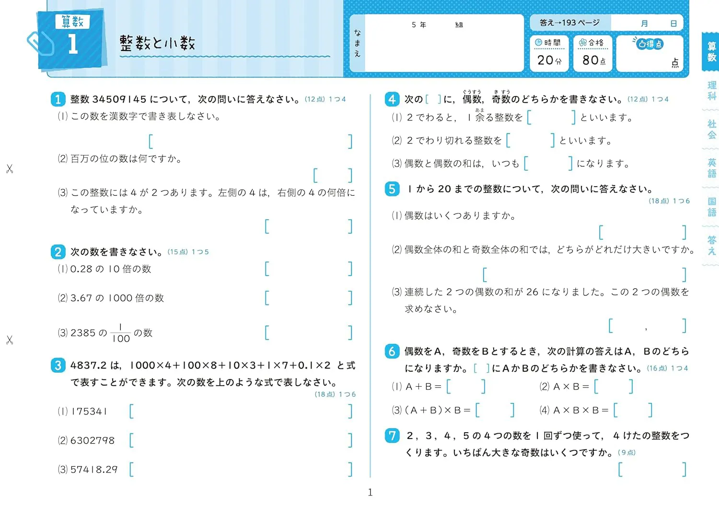Select the blue question number 3 badge
719x509 pixels.
pos(58,366)
